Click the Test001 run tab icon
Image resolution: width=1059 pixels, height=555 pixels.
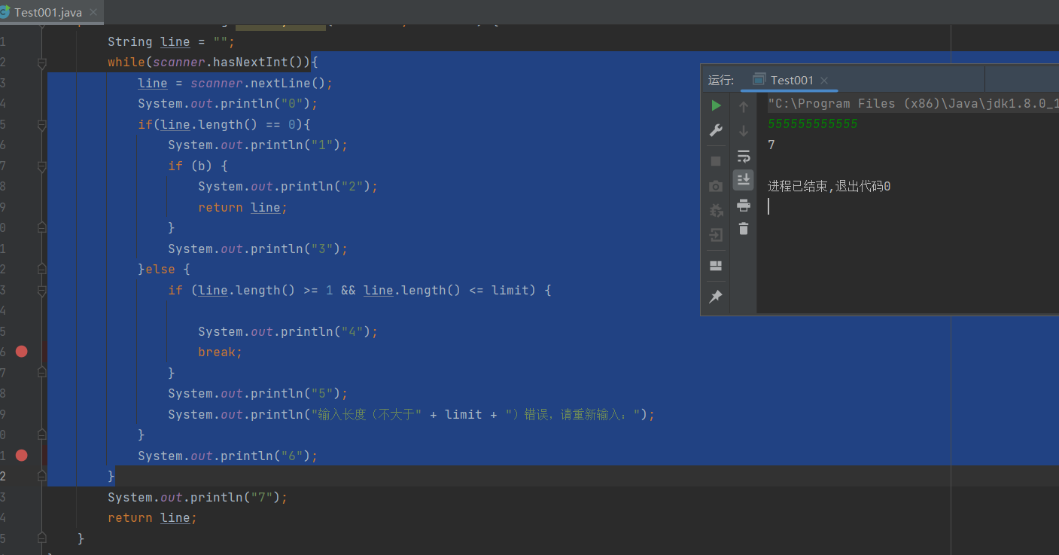(x=759, y=80)
